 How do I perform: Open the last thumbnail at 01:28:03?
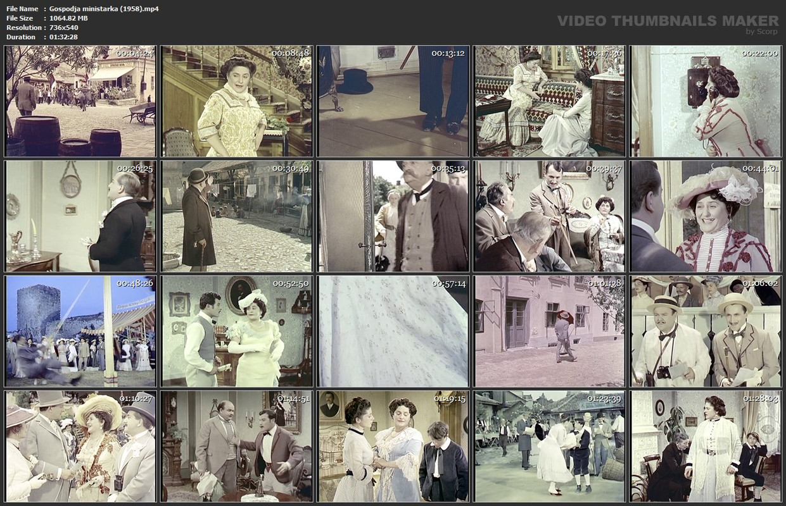pos(706,446)
